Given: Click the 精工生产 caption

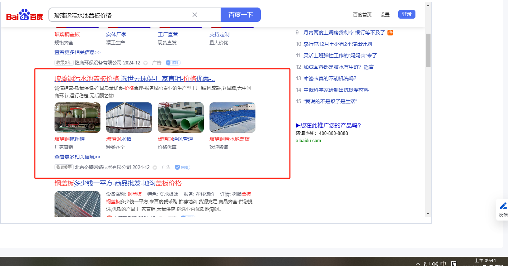Looking at the screenshot, I should click(x=116, y=43).
